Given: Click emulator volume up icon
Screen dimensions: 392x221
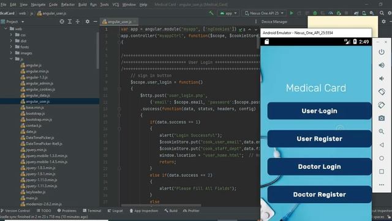Looking at the screenshot, I should click(382, 66).
